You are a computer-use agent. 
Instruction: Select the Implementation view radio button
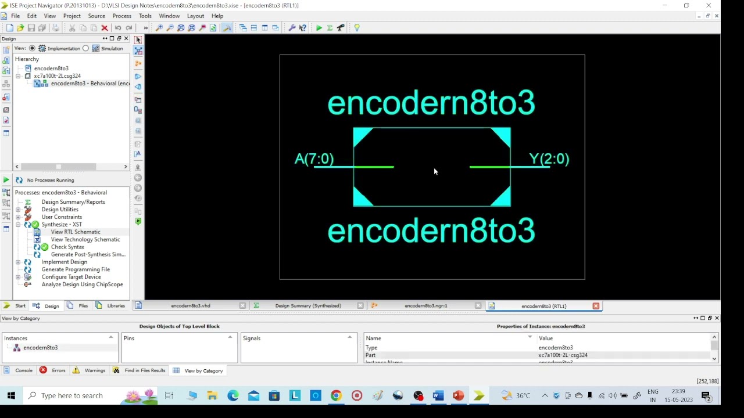32,48
